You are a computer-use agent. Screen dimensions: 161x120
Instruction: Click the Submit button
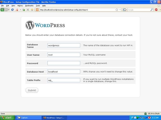click(32, 90)
